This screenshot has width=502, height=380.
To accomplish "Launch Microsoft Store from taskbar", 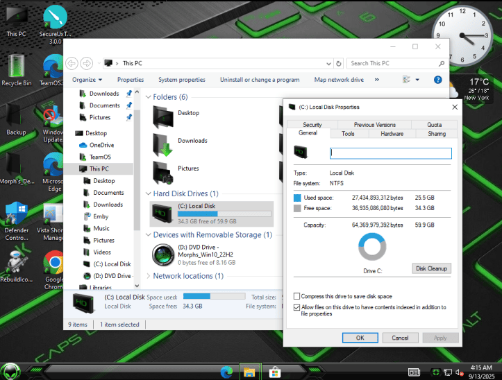I will point(274,372).
